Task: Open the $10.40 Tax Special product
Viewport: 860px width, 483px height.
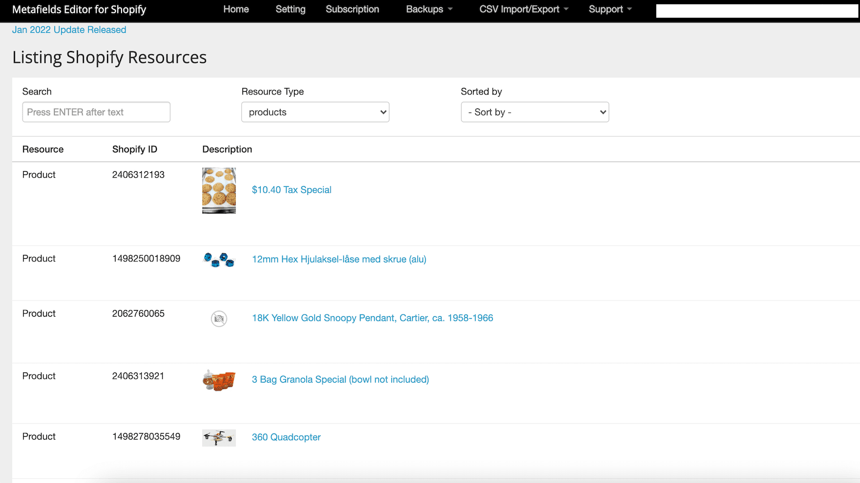Action: [292, 189]
